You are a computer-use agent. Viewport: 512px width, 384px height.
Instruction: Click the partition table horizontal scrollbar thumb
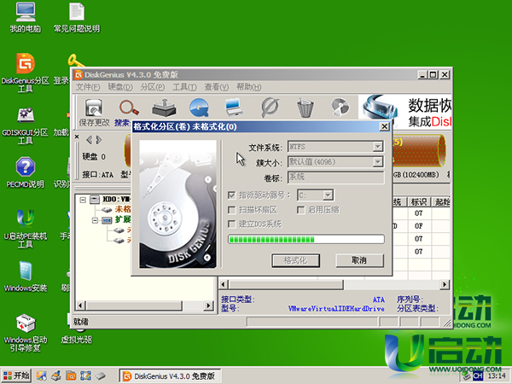click(286, 284)
